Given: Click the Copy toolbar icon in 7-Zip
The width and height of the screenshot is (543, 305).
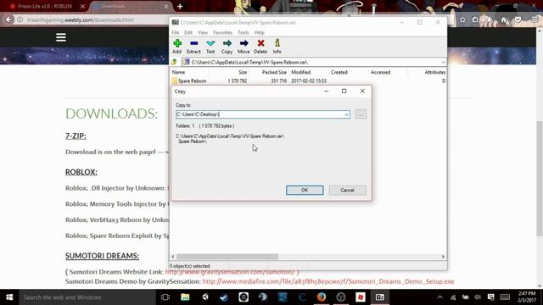Looking at the screenshot, I should point(227,47).
